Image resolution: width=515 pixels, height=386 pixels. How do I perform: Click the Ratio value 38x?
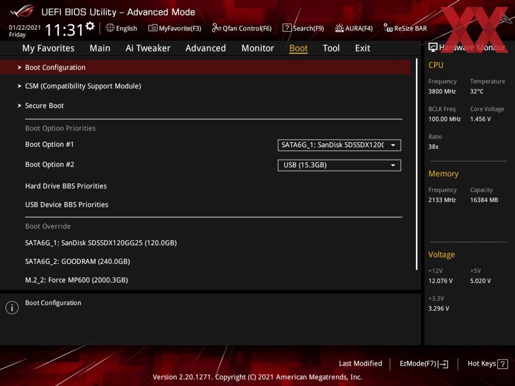coord(433,146)
